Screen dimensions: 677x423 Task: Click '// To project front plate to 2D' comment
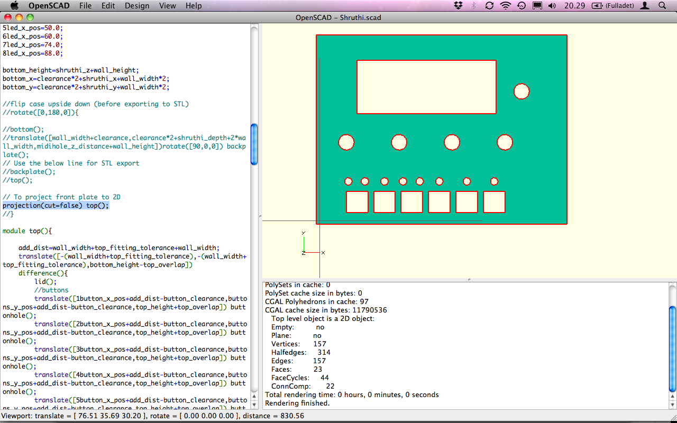click(x=61, y=197)
